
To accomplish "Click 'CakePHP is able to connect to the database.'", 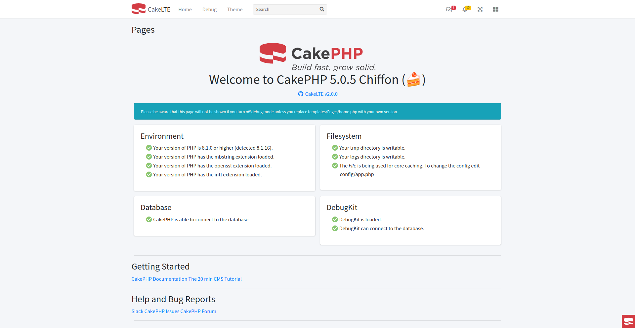I will click(201, 219).
